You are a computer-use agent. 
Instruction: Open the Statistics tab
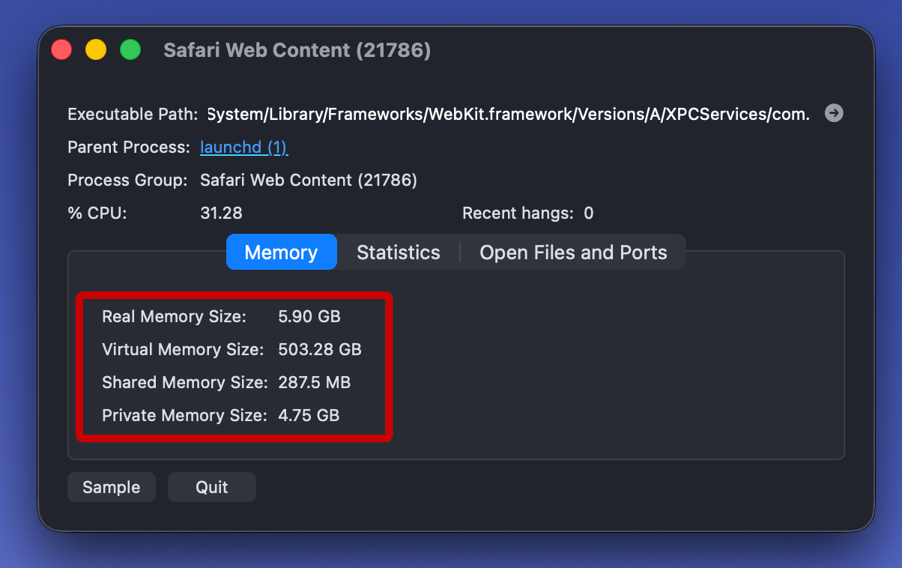click(398, 253)
